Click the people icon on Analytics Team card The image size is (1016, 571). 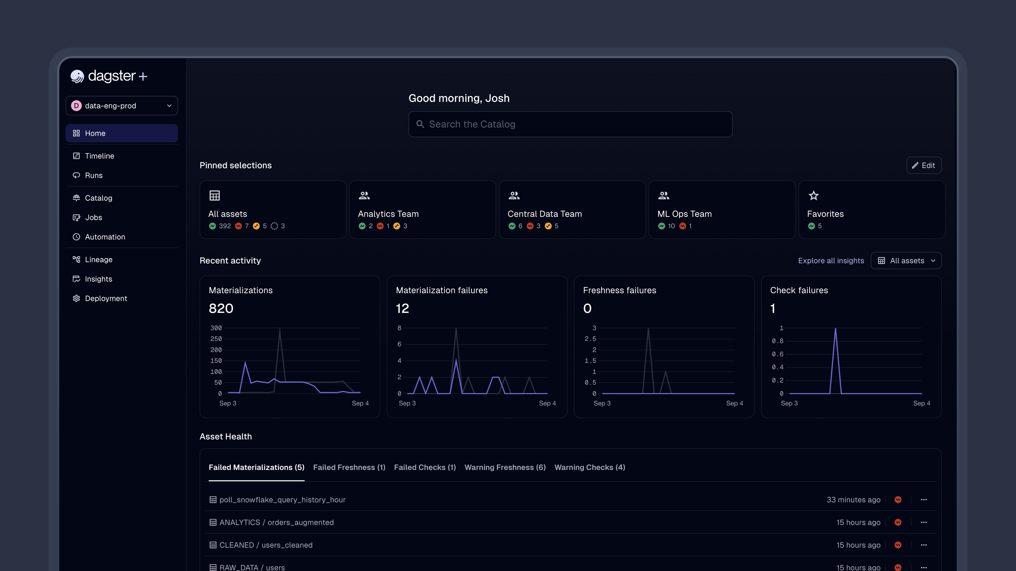click(x=364, y=195)
